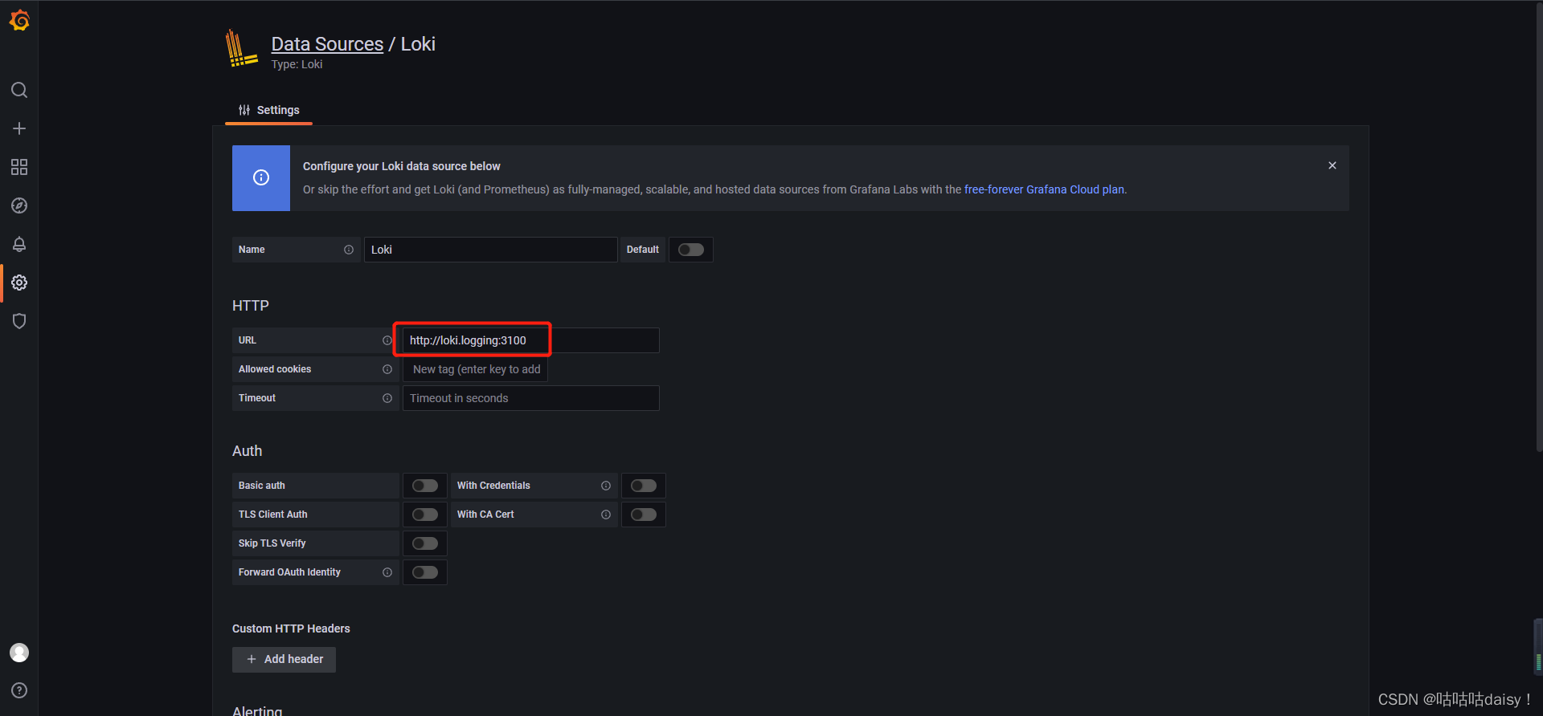Focus the Timeout in seconds field
The width and height of the screenshot is (1543, 716).
[530, 398]
